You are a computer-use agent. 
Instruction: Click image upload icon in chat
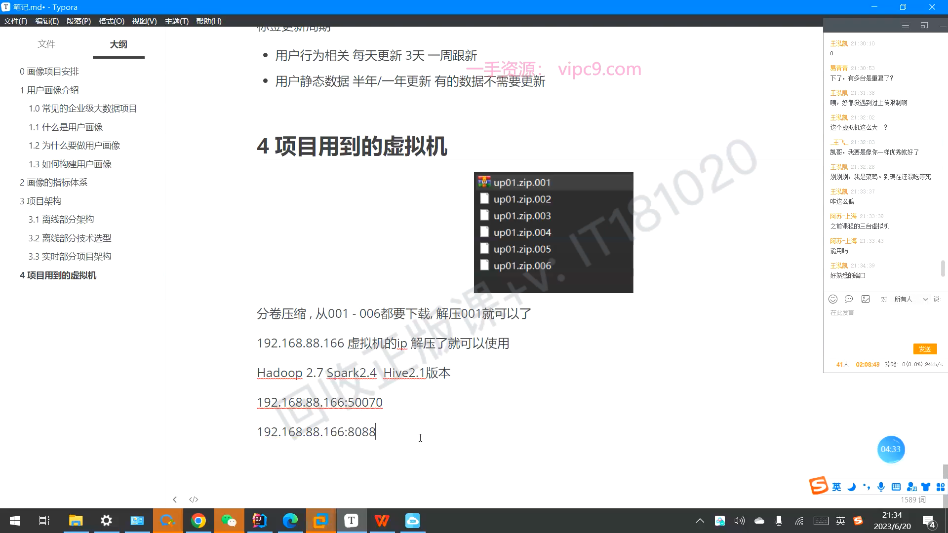click(866, 299)
